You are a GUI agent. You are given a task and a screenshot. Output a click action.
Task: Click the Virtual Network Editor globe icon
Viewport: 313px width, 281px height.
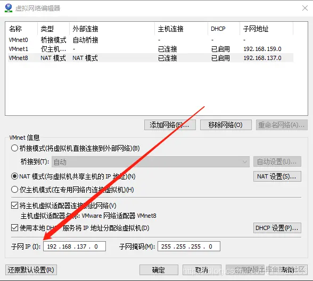(9, 8)
